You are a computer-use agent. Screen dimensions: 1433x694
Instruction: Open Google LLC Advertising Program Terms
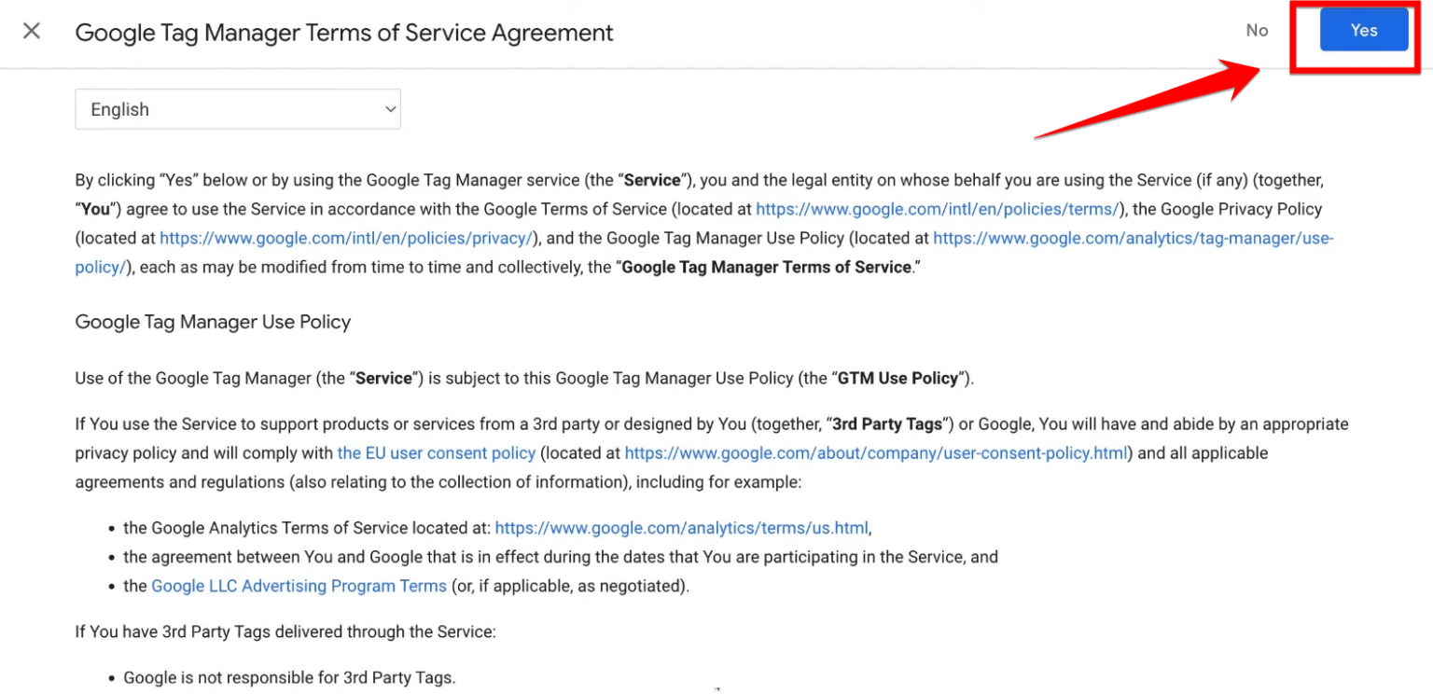tap(299, 586)
